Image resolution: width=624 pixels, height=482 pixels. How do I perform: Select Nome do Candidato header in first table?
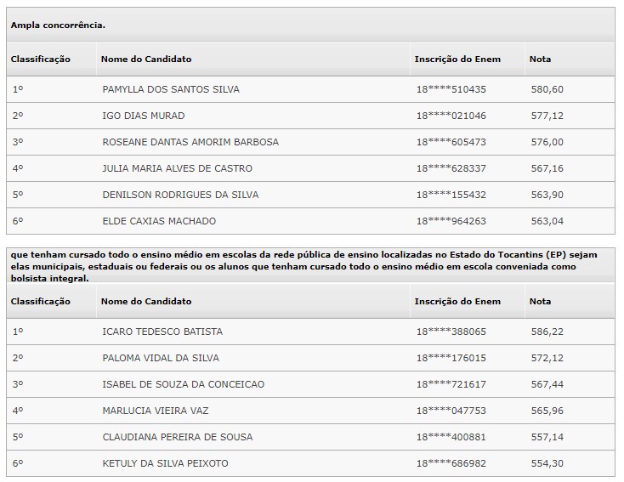146,59
